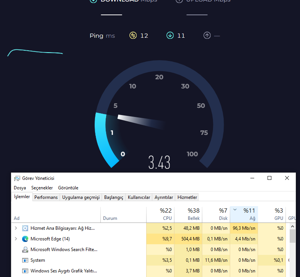The width and height of the screenshot is (300, 277).
Task: Sort processes by Disk column
Action: click(216, 215)
